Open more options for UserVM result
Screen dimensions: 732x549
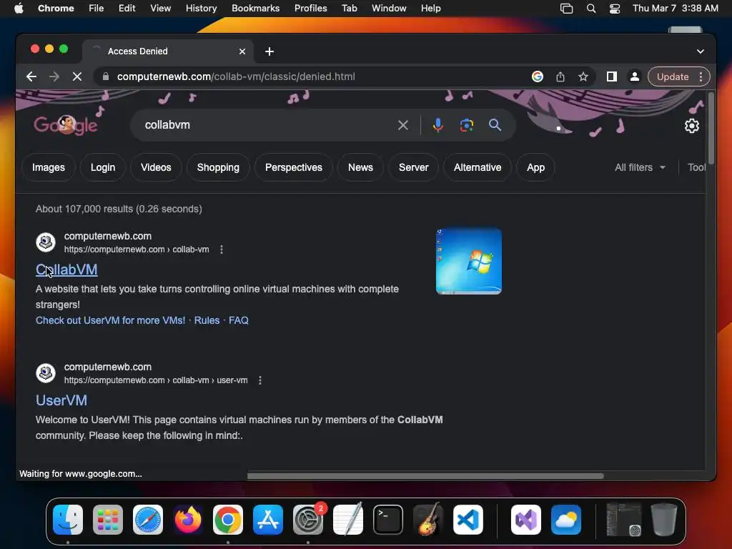(x=260, y=380)
